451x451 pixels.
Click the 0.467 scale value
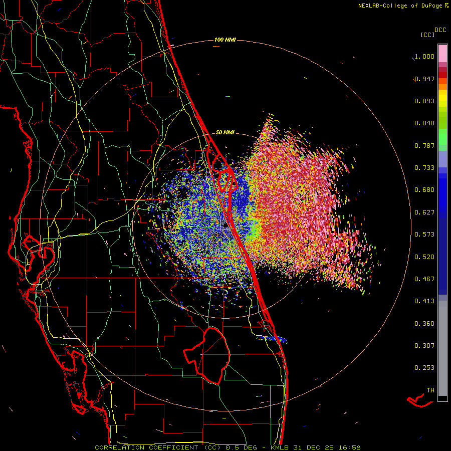424,279
